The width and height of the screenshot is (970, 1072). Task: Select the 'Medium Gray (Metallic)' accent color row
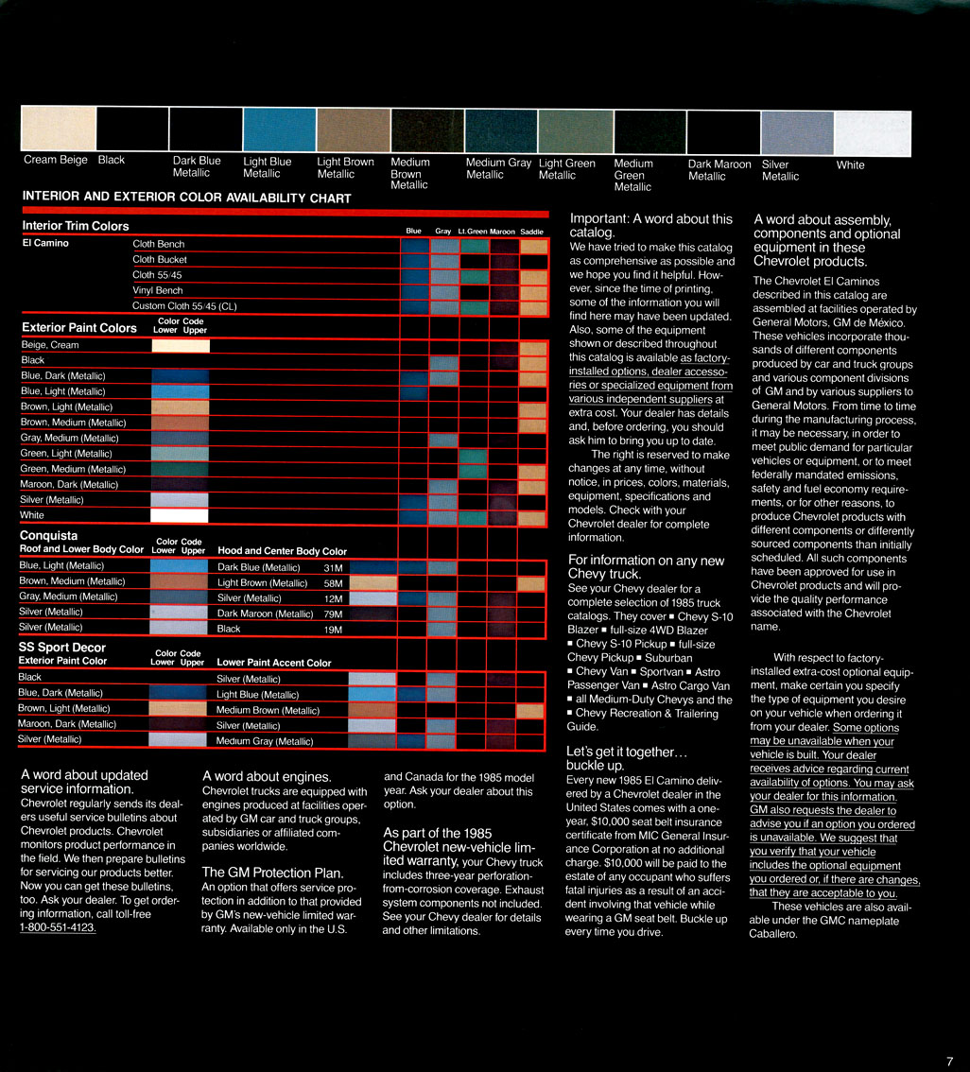(265, 741)
